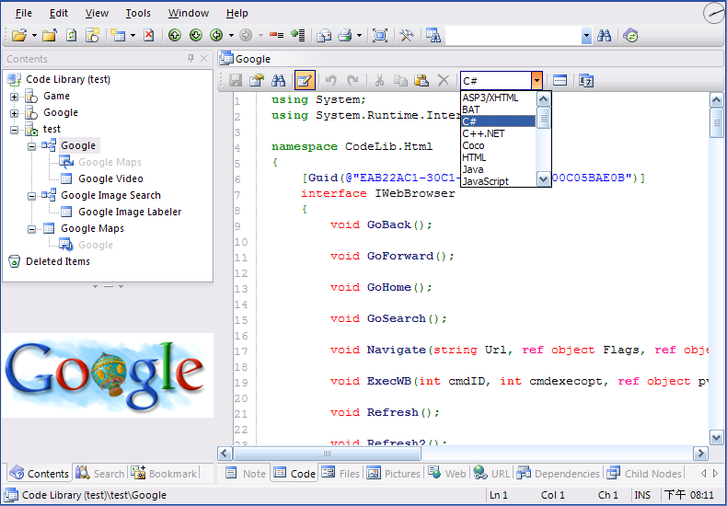
Task: Click the open library folder icon
Action: point(19,35)
